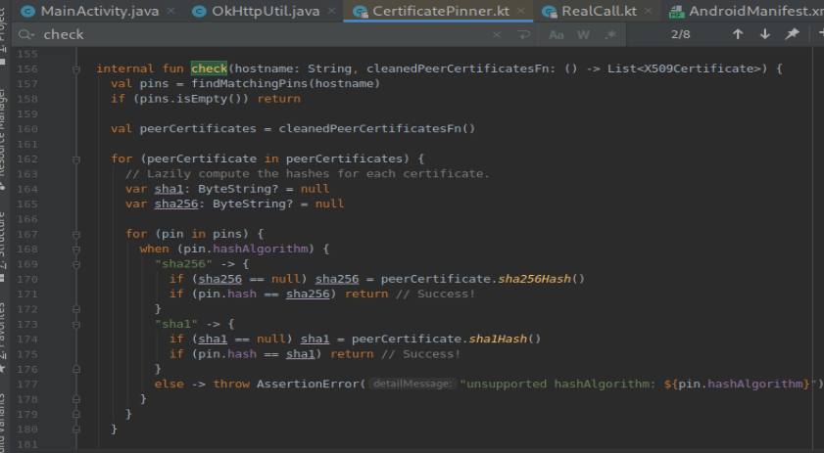Toggle Regex search option
Image resolution: width=824 pixels, height=453 pixels.
[610, 34]
